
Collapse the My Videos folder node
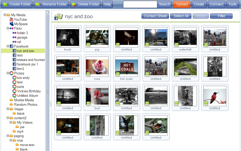(11, 122)
